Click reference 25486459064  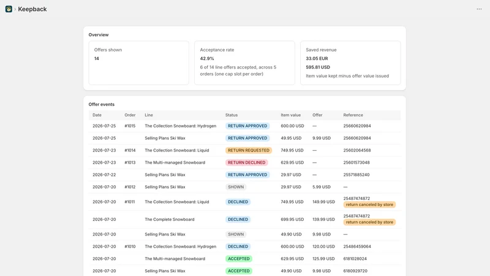point(357,247)
